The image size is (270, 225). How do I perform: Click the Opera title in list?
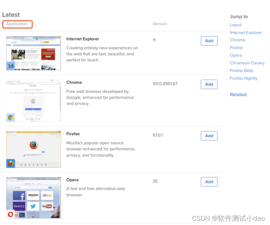click(x=73, y=180)
